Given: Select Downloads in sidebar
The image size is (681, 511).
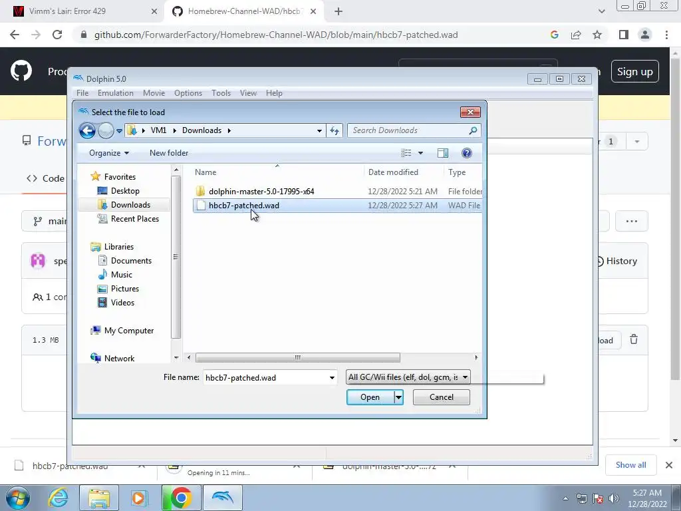Looking at the screenshot, I should coord(130,205).
